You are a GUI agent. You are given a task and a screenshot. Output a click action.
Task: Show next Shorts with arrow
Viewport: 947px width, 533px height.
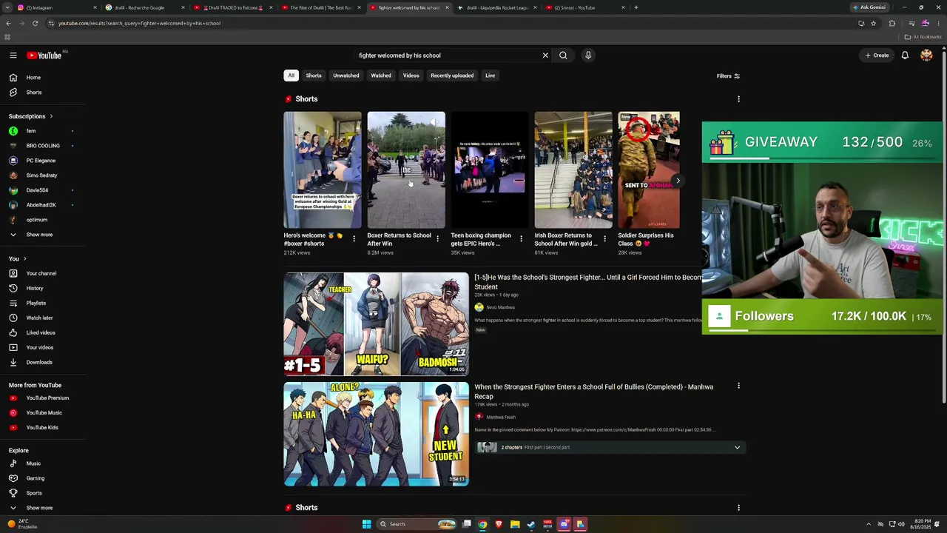tap(678, 181)
